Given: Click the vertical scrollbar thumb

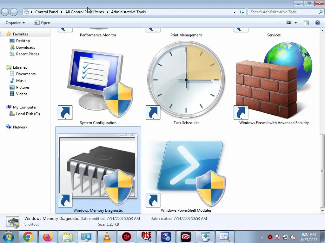Looking at the screenshot, I should 322,171.
